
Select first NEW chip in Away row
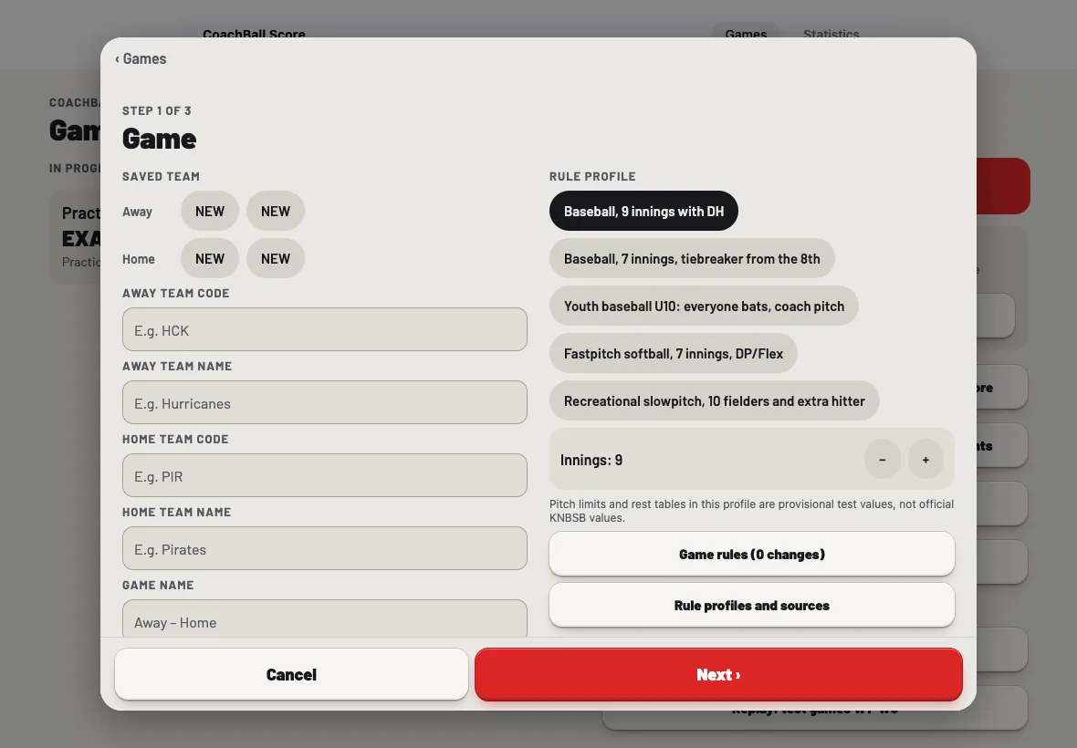click(x=210, y=212)
